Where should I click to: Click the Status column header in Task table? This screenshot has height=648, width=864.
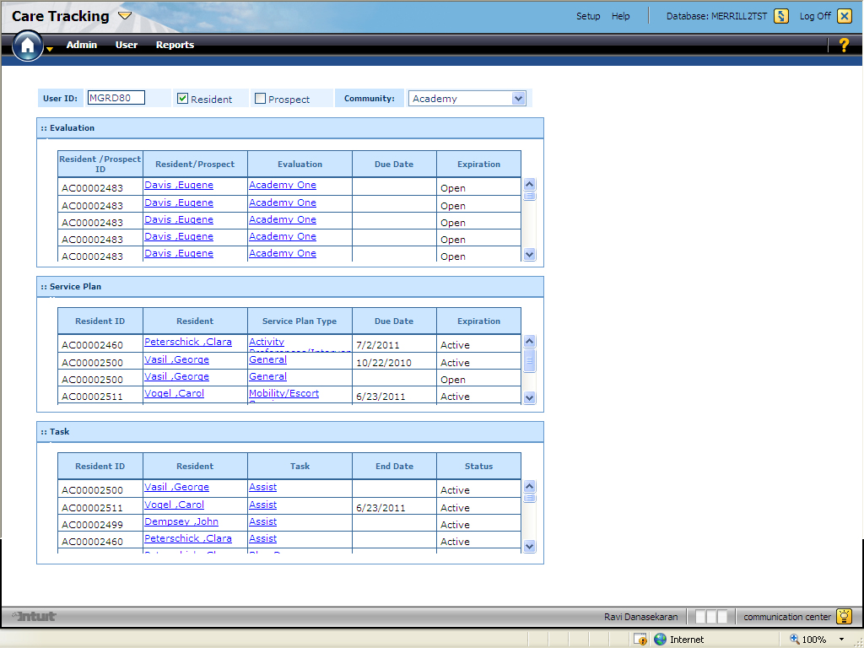point(479,466)
